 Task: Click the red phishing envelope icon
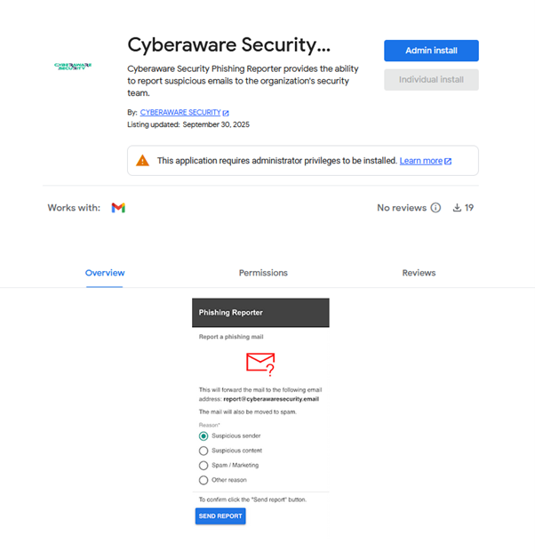tap(260, 363)
